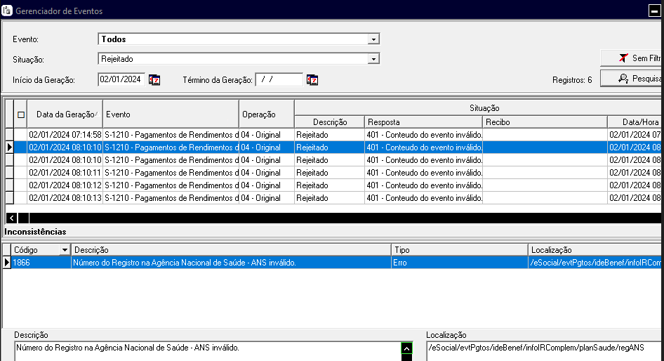Click scroll-up arrow in Descrição text box
This screenshot has width=664, height=361.
click(x=406, y=348)
